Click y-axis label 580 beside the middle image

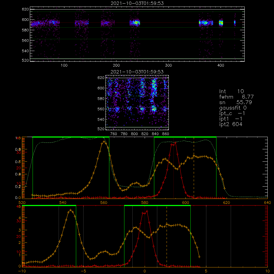point(101,99)
